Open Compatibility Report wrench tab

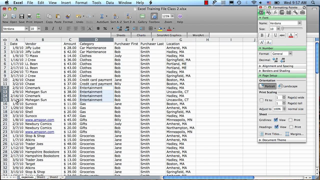(x=295, y=12)
